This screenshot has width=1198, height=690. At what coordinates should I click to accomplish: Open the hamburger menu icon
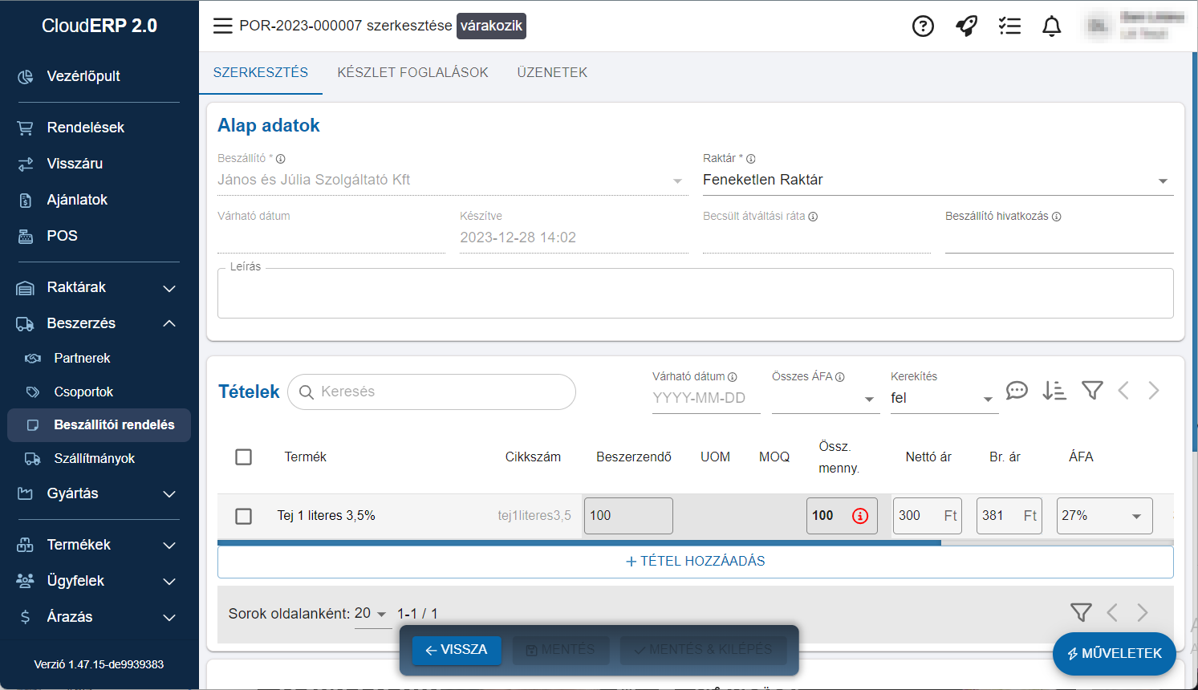point(222,26)
